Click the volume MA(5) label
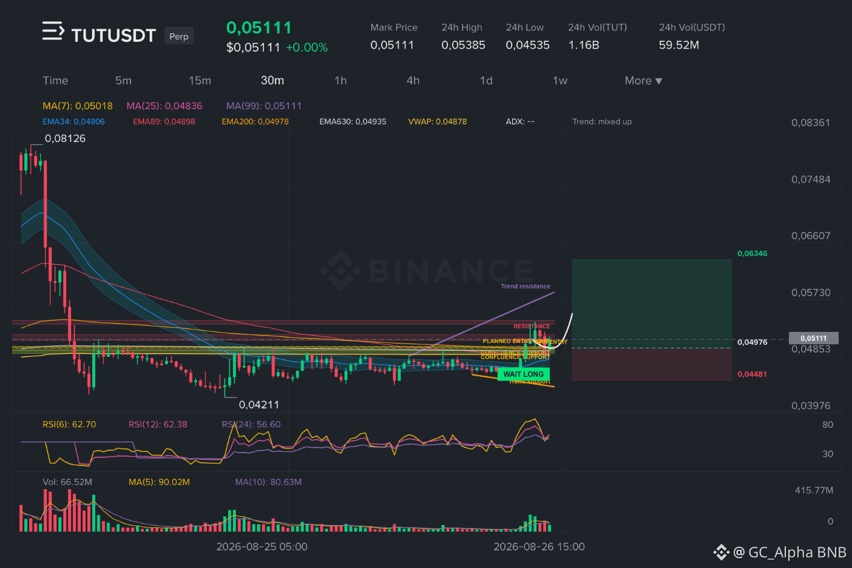Image resolution: width=852 pixels, height=568 pixels. (159, 482)
